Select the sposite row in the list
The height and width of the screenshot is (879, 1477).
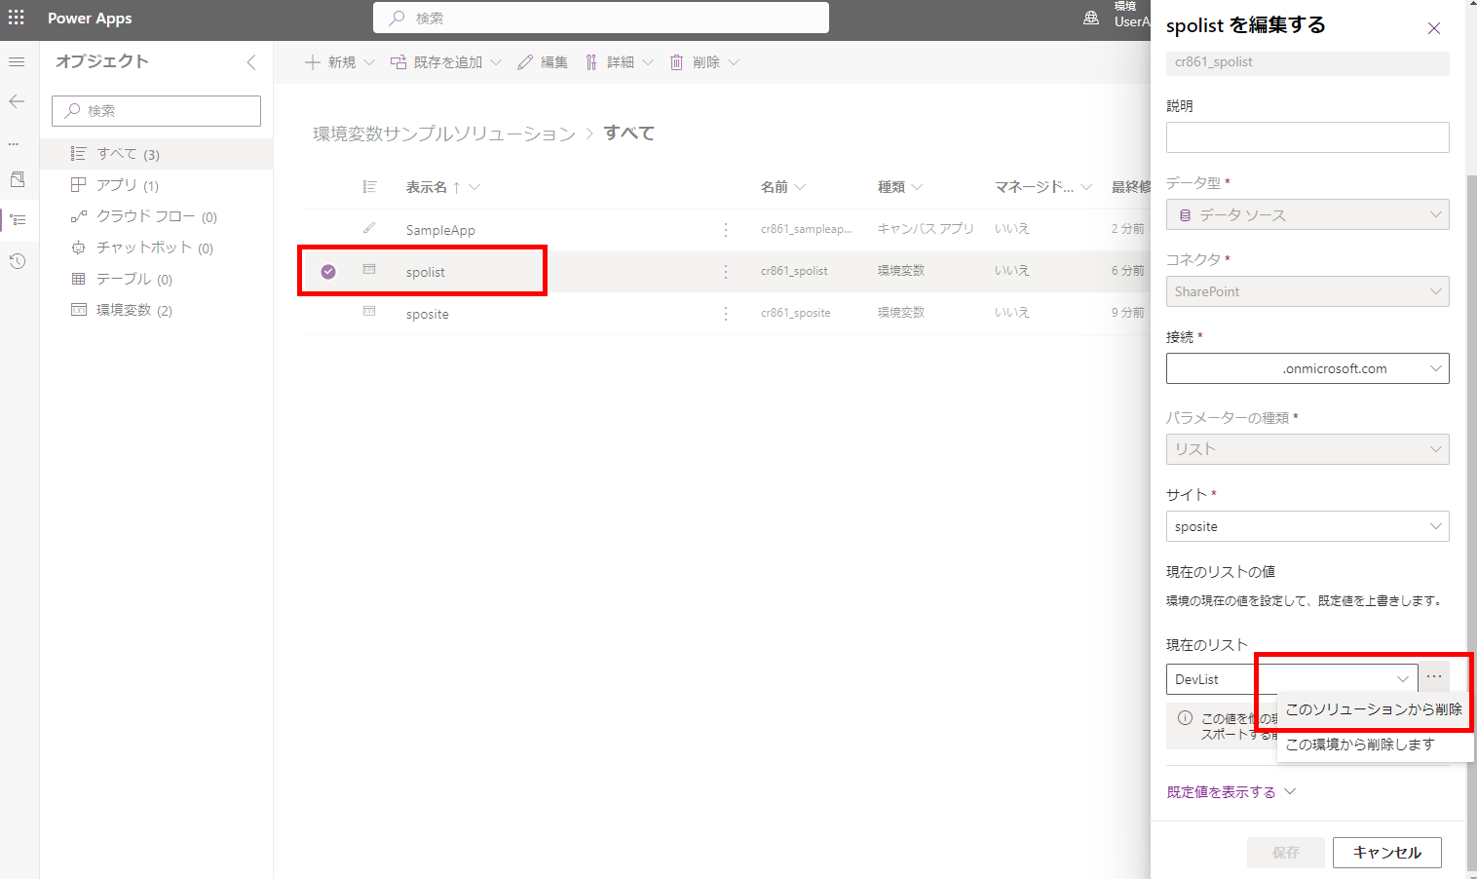[427, 313]
